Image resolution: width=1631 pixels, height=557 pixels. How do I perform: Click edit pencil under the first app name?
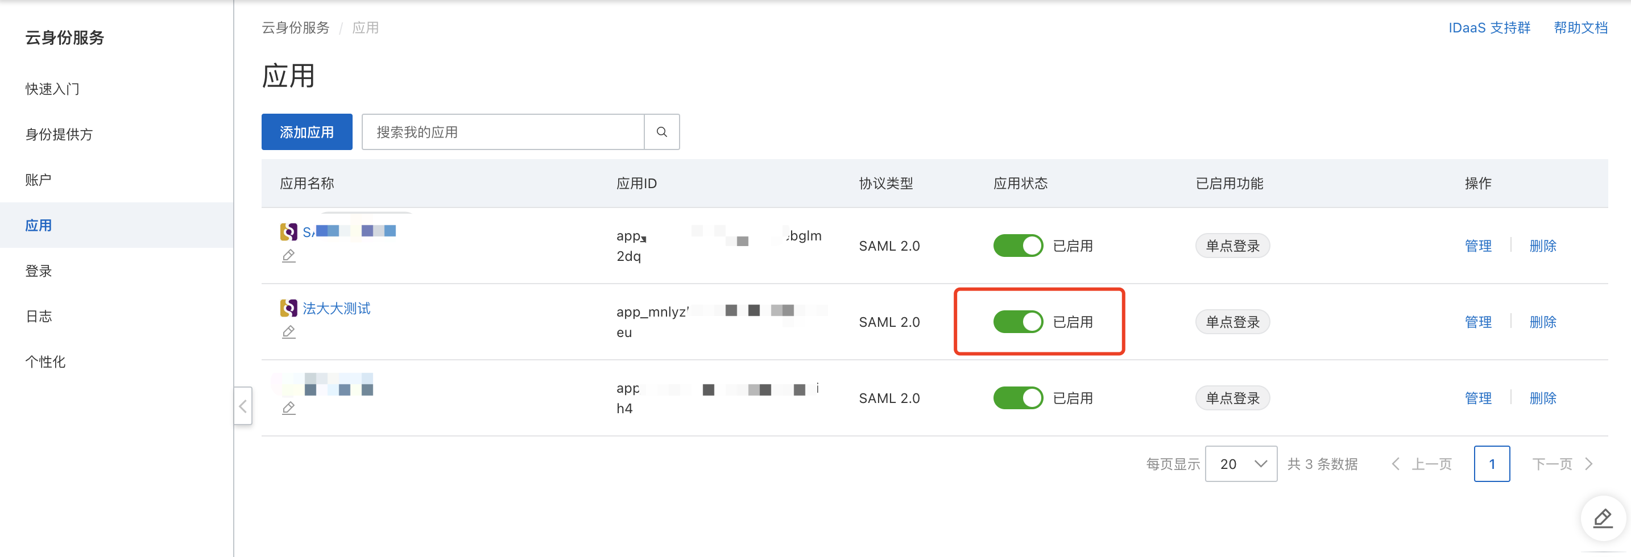289,256
